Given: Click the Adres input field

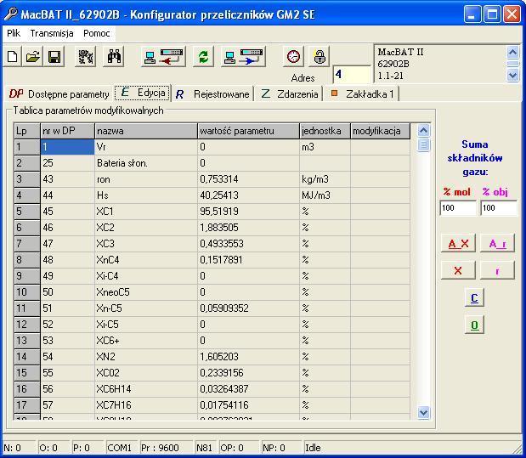Looking at the screenshot, I should [352, 75].
